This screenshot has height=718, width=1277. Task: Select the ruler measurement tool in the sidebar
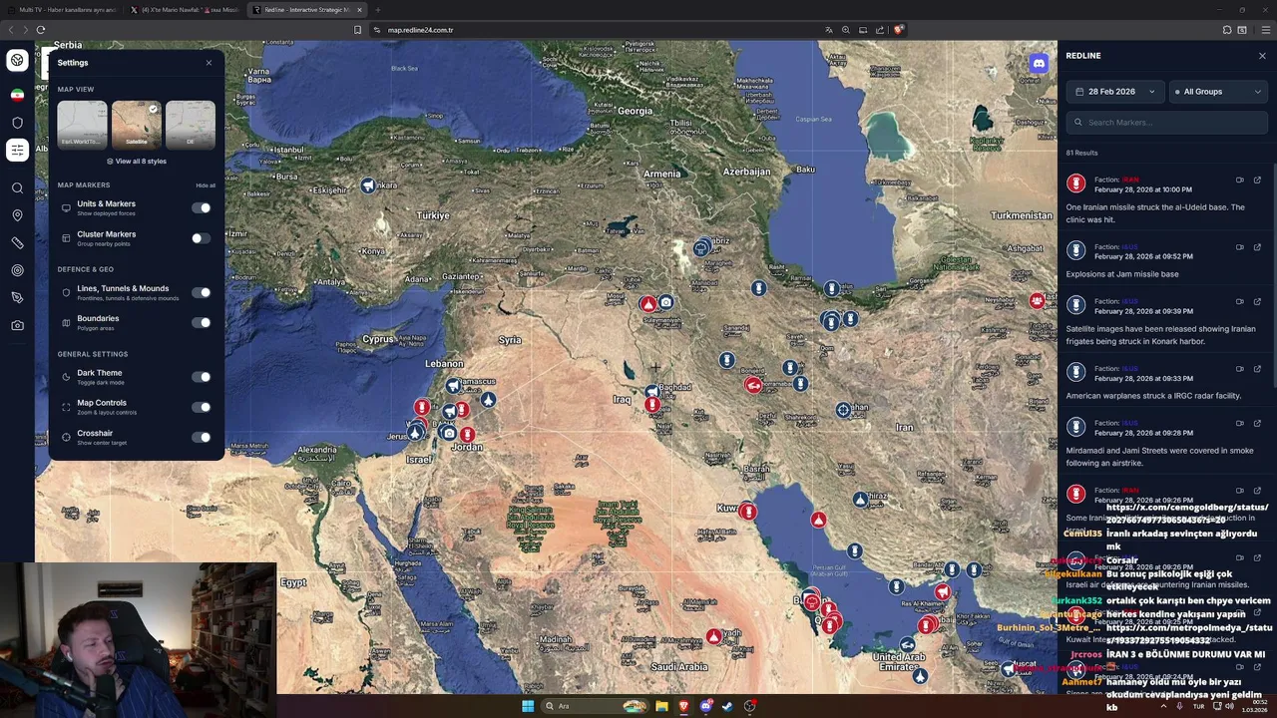click(17, 243)
